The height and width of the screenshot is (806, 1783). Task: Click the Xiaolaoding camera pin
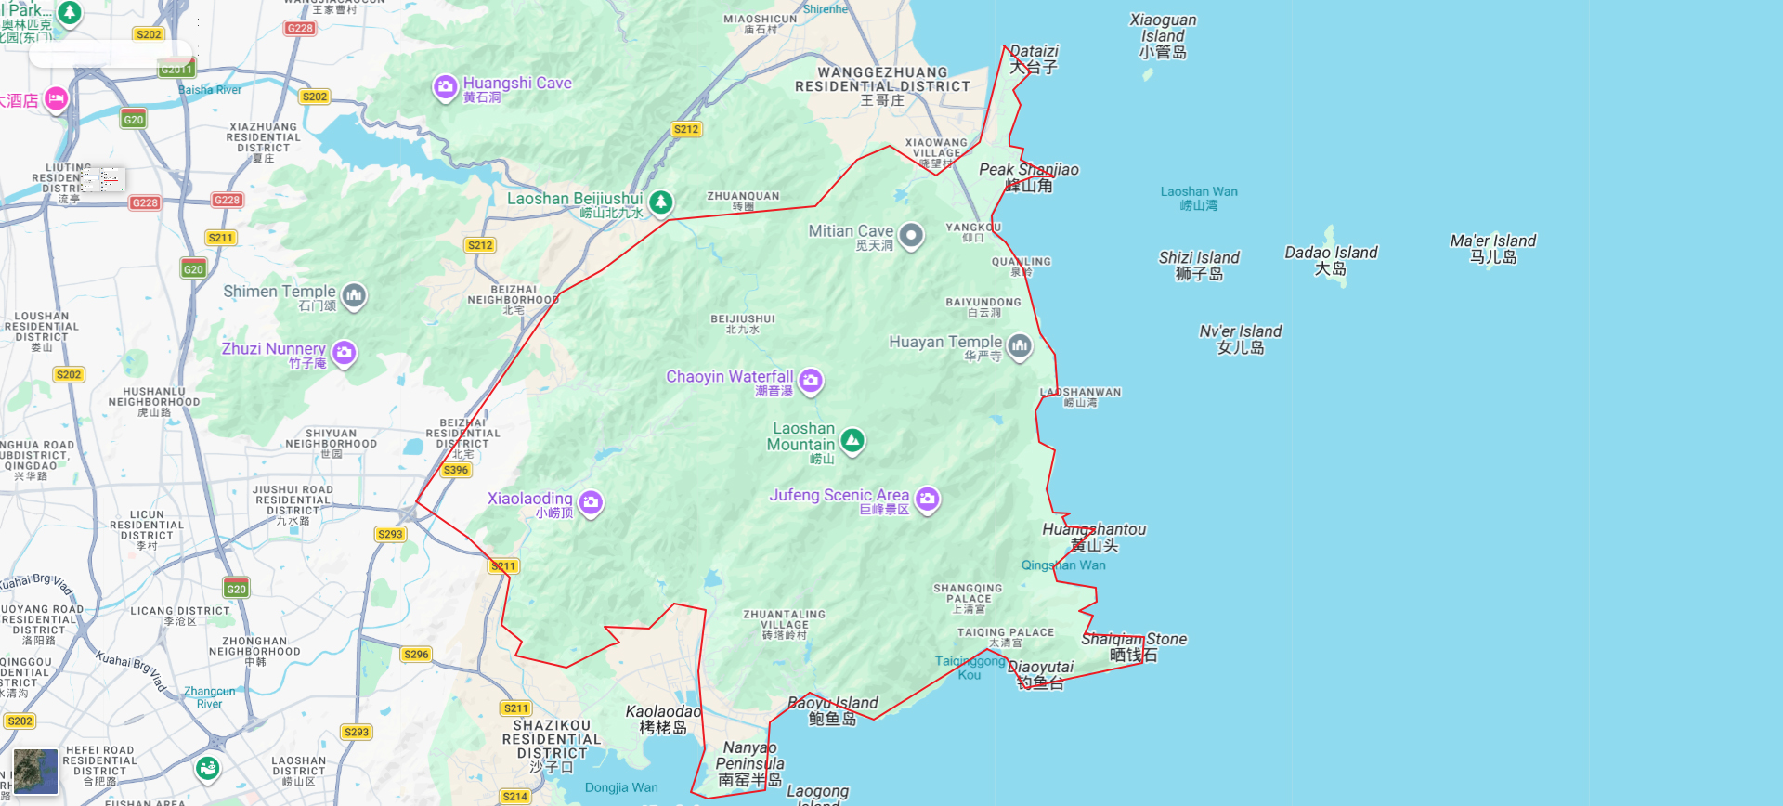(591, 503)
